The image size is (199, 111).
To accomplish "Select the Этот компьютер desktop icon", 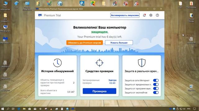I will [5, 6].
